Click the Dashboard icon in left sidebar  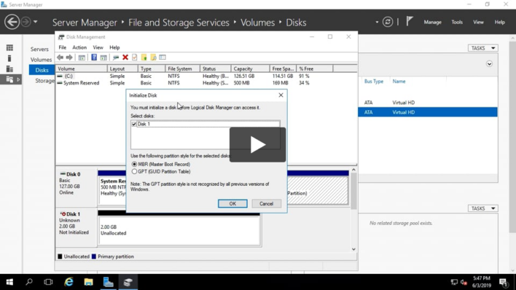[x=9, y=48]
